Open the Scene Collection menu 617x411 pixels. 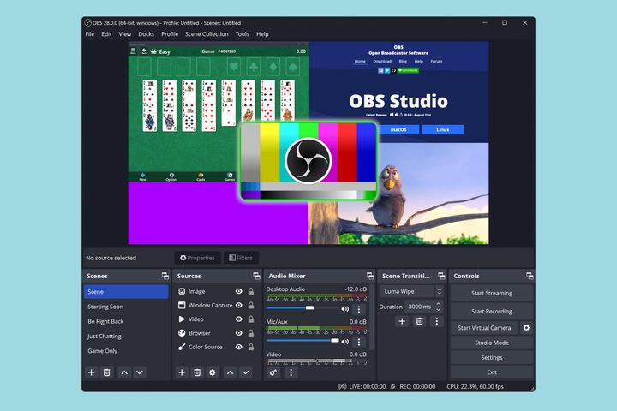[207, 34]
